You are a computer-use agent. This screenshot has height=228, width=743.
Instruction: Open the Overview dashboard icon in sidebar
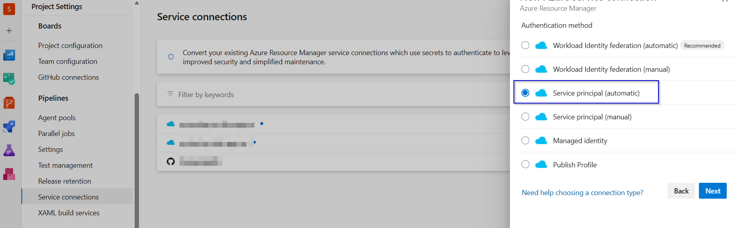pos(9,55)
